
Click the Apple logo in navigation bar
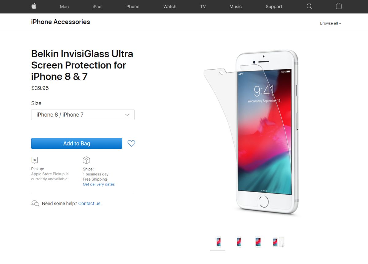[x=34, y=6]
